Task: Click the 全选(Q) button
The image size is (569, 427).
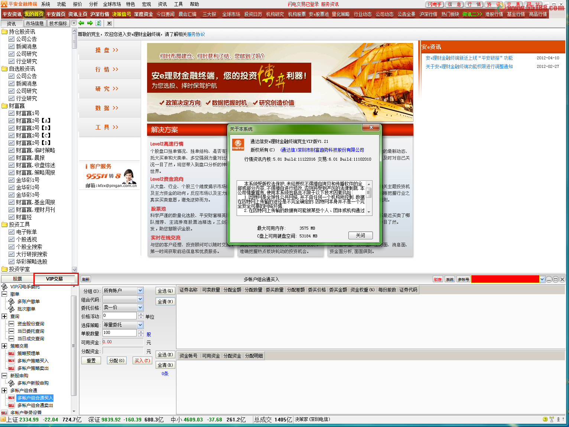Action: pos(165,291)
